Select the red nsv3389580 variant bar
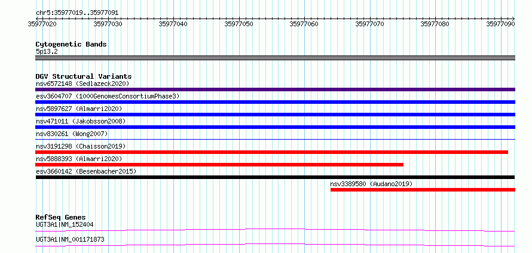Image resolution: width=532 pixels, height=253 pixels. [423, 190]
